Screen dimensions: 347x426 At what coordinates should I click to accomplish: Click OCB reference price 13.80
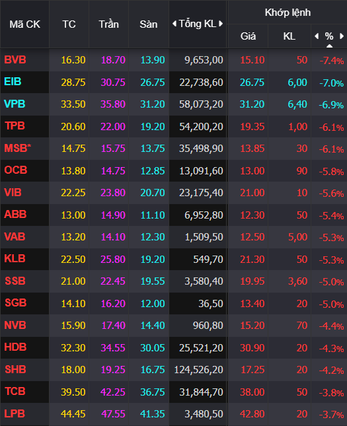[73, 171]
